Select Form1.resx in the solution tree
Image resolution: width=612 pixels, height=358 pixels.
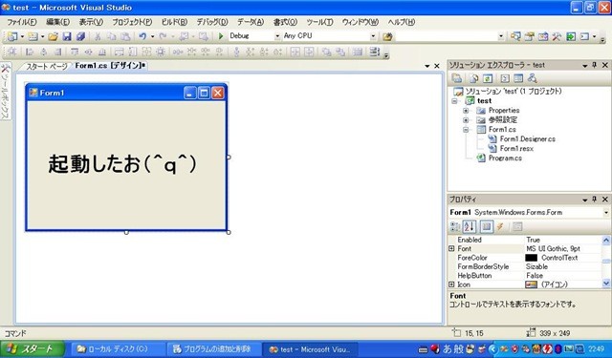tap(516, 148)
